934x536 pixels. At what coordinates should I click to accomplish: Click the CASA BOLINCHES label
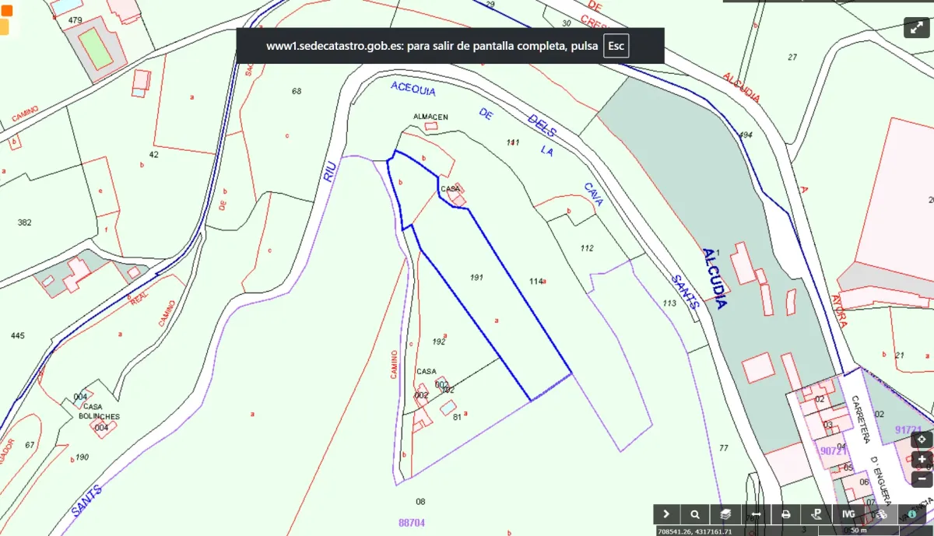98,412
